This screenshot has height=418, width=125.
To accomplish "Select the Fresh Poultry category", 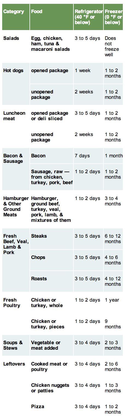I will click(x=12, y=303).
